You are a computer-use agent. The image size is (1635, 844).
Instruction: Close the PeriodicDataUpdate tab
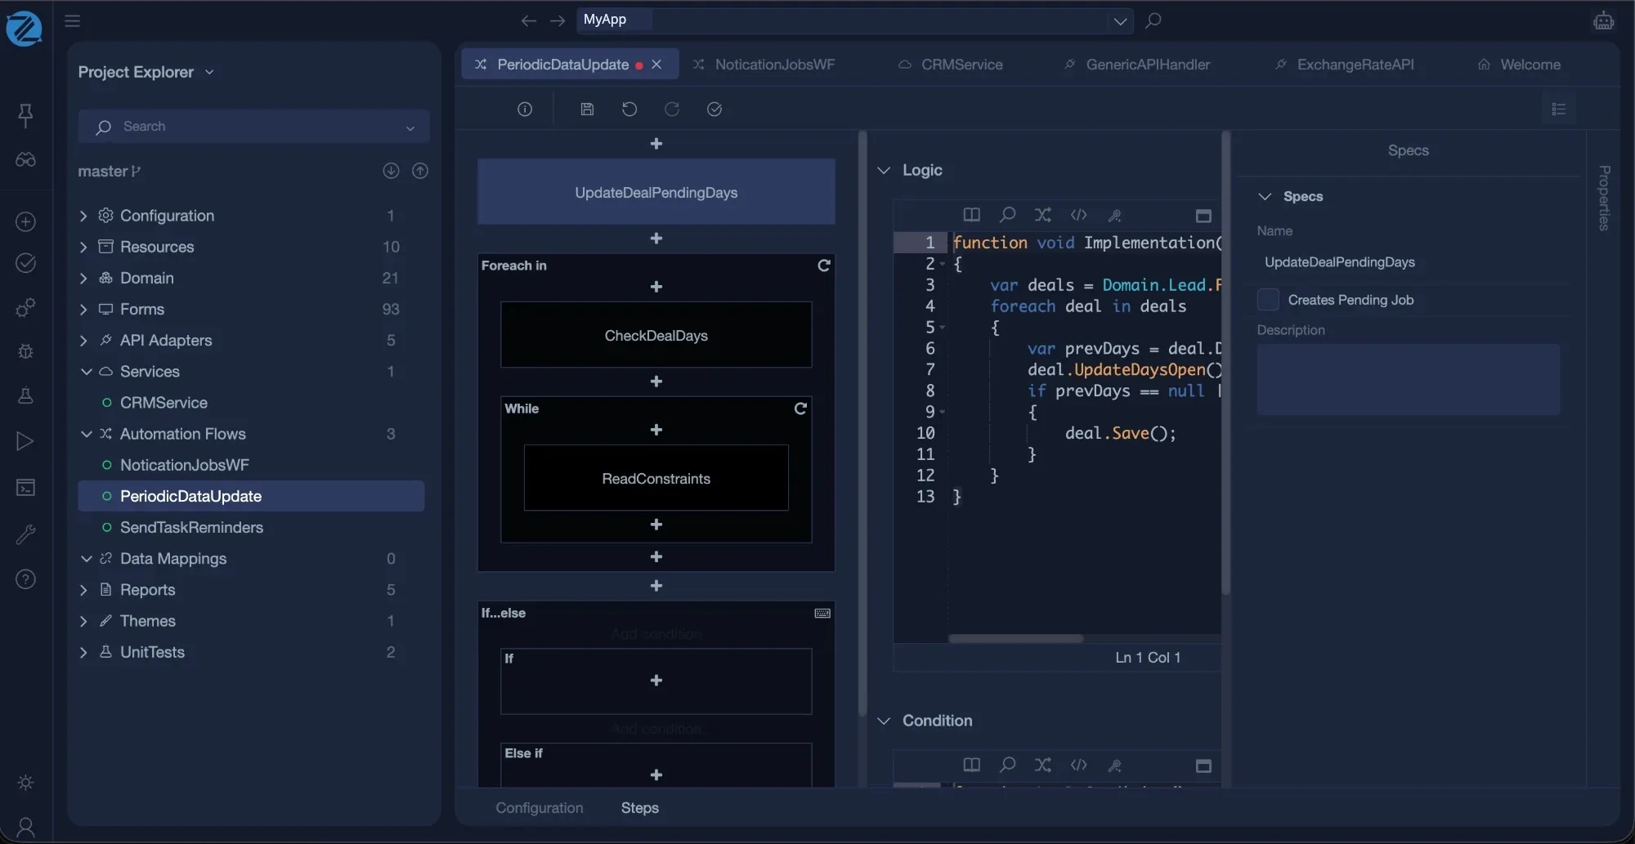(656, 65)
